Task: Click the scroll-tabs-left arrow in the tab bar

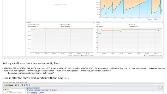Action: click(158, 88)
